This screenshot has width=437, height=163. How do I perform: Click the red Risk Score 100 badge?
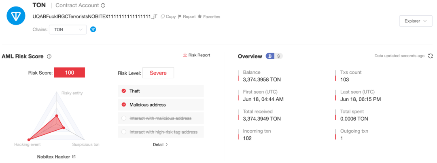pyautogui.click(x=69, y=73)
